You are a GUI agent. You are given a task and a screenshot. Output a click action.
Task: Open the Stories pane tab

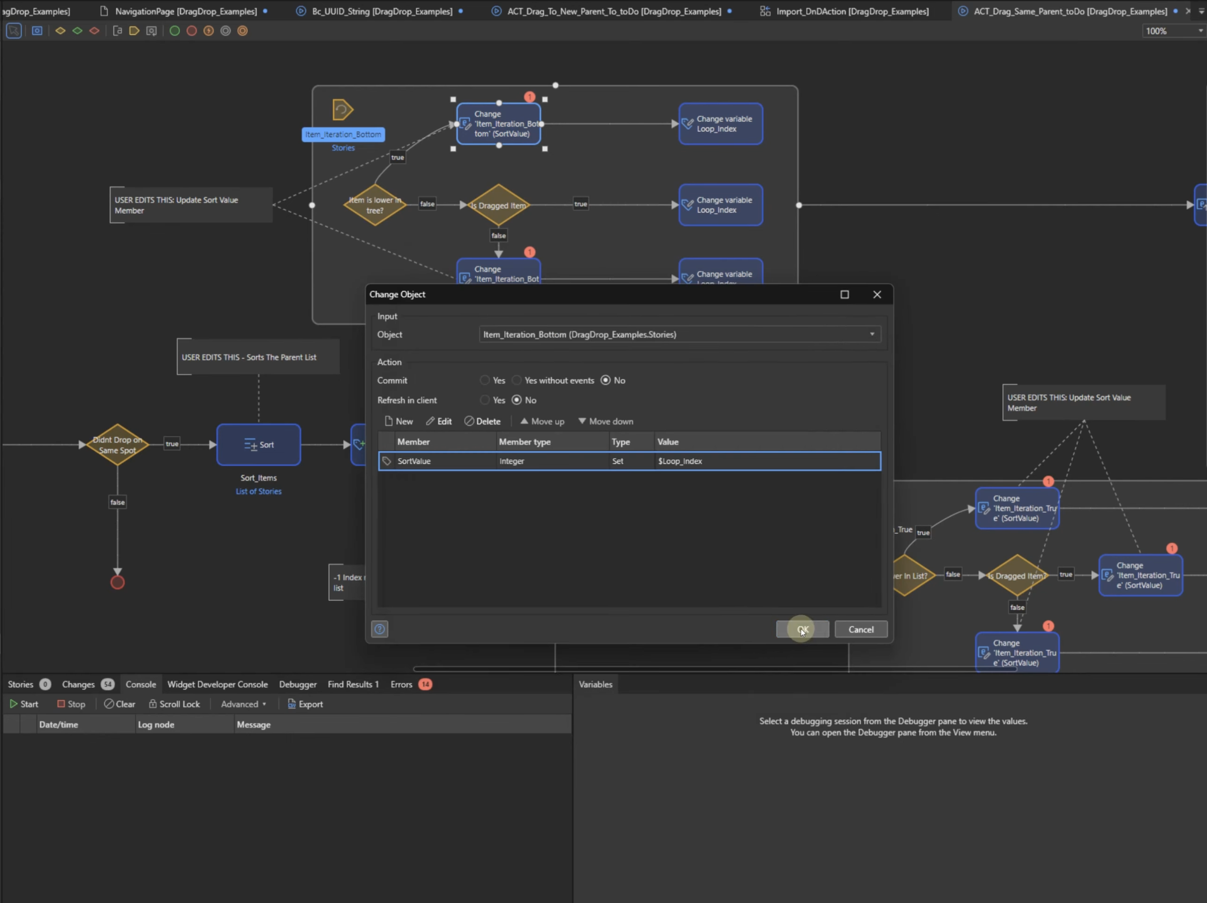(x=29, y=684)
